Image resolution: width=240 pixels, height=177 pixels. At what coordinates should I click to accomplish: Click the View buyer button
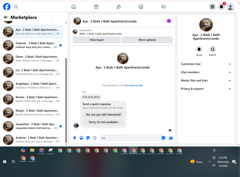click(96, 40)
